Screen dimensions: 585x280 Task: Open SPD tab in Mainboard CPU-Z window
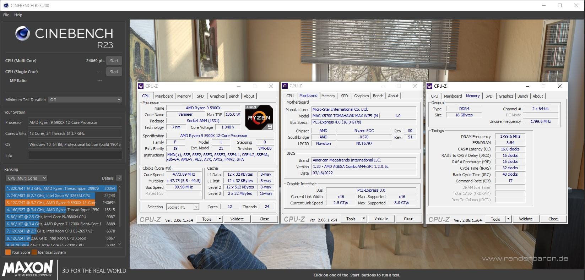[x=345, y=96]
